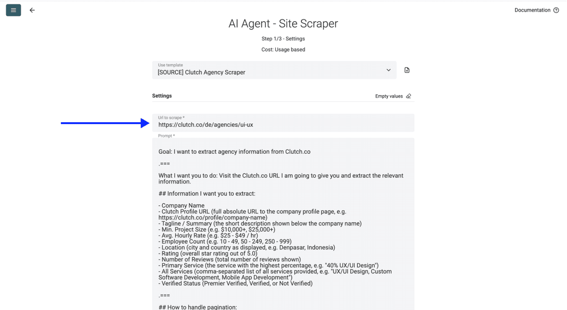
Task: Click the 'Cost: Usage based' text
Action: click(x=283, y=50)
